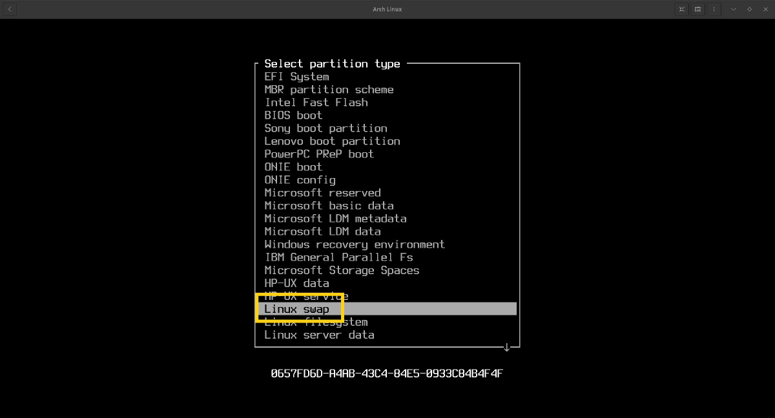Minimize the Arch Linux window
Viewport: 775px width, 418px height.
(x=734, y=9)
